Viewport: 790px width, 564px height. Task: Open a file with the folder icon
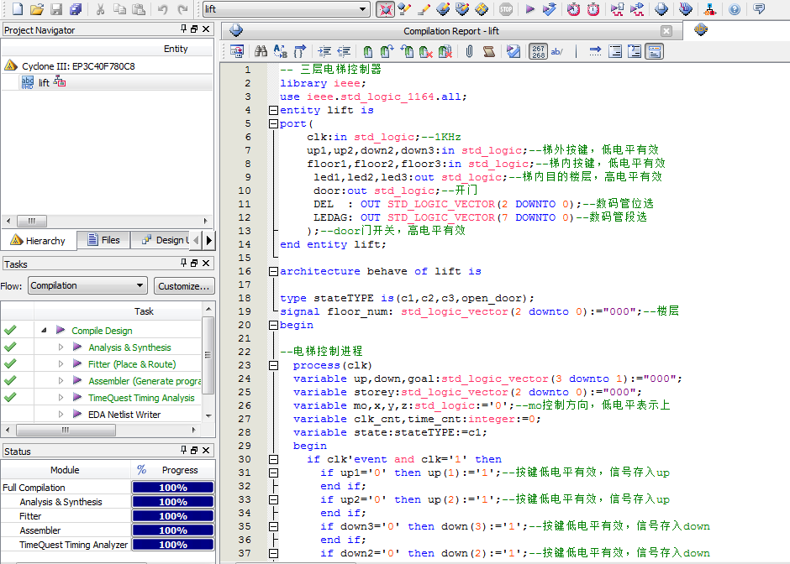[x=36, y=9]
